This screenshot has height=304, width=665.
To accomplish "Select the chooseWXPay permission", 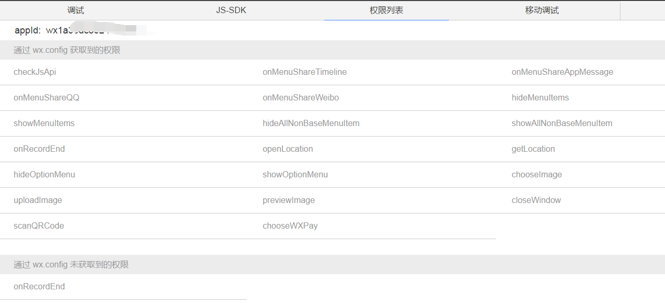I will click(x=290, y=226).
